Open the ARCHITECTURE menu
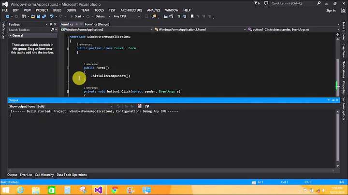The width and height of the screenshot is (348, 195). coord(131,10)
